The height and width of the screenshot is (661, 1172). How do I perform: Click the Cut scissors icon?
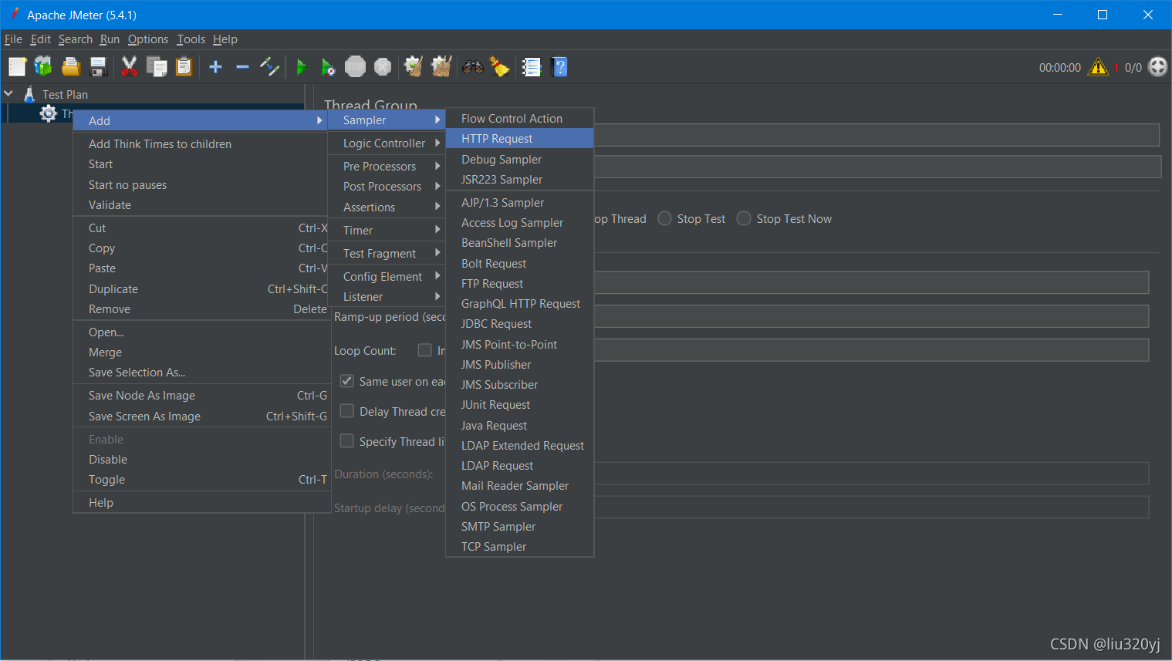tap(129, 67)
